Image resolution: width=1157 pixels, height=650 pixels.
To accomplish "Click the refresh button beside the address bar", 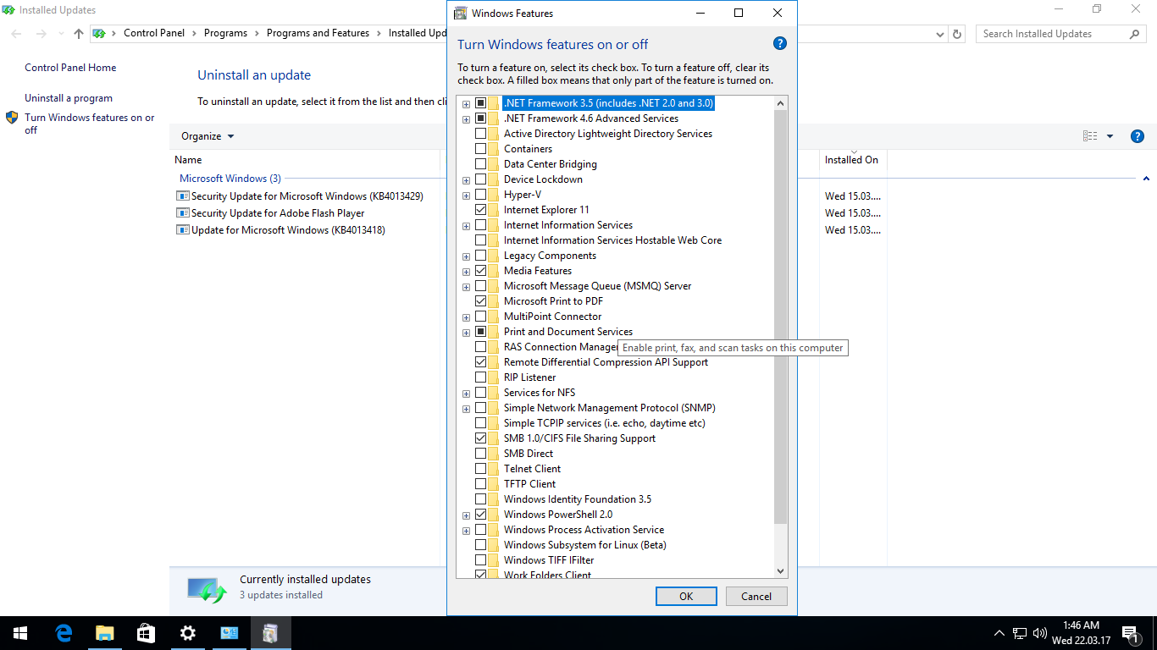I will [x=957, y=34].
